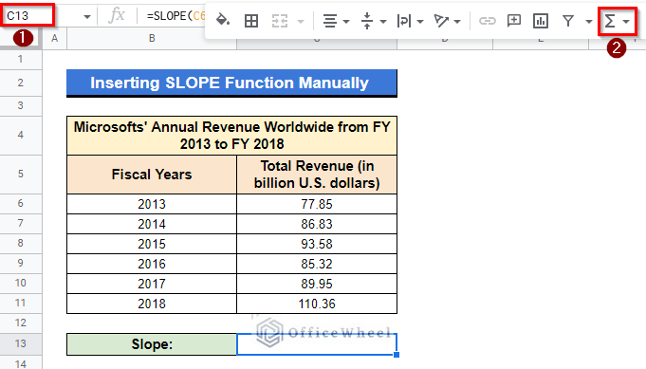Image resolution: width=646 pixels, height=369 pixels.
Task: Select the cell containing 2013
Action: [x=152, y=204]
